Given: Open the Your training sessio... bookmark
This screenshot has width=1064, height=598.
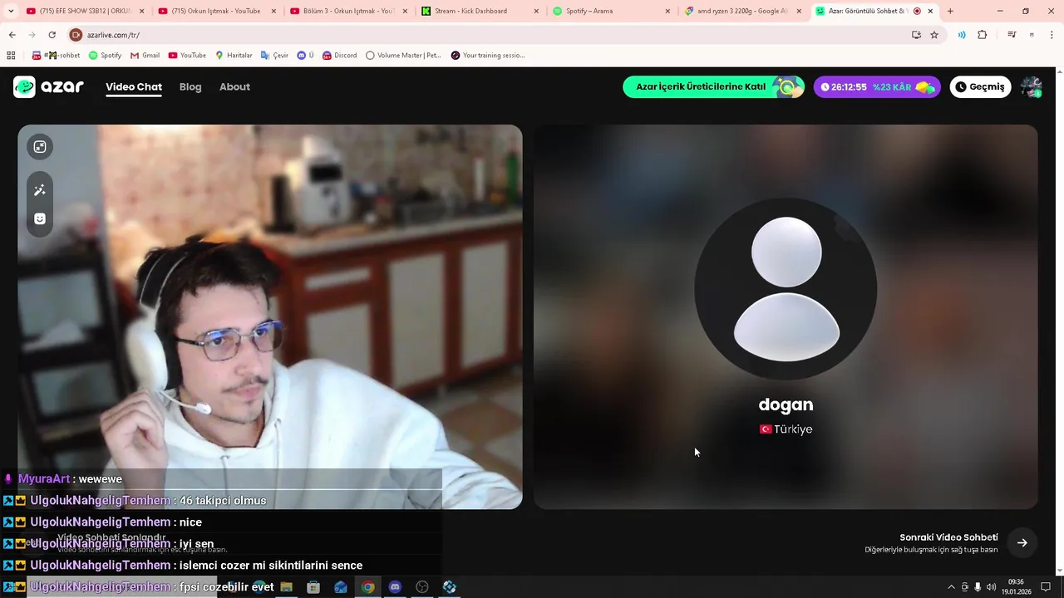Looking at the screenshot, I should [488, 56].
